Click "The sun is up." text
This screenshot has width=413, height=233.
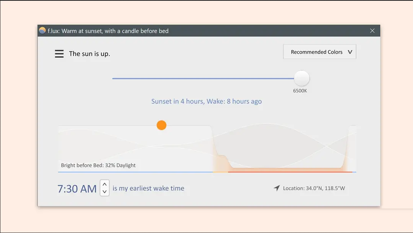tap(89, 54)
